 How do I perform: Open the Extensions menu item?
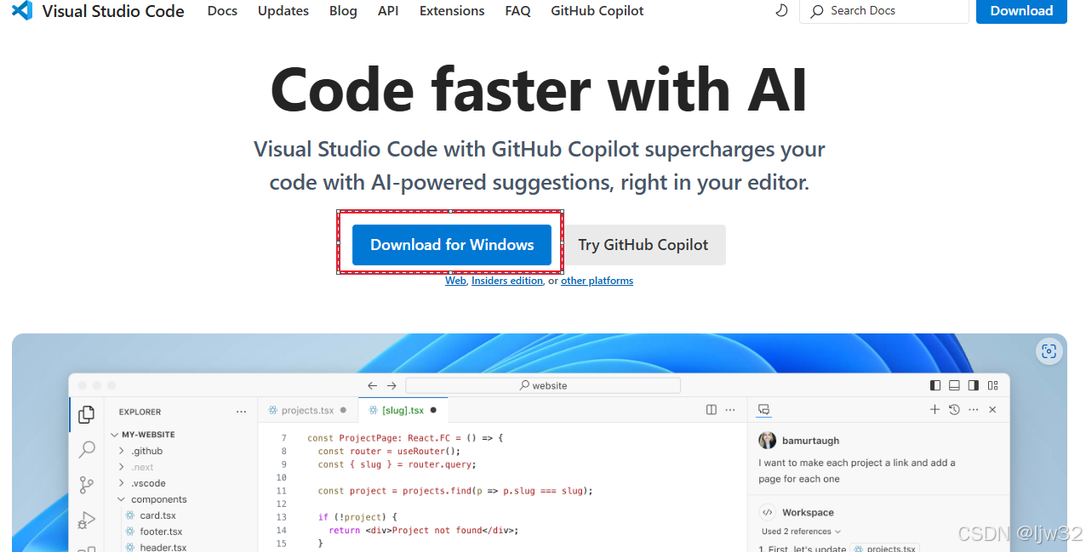tap(452, 11)
